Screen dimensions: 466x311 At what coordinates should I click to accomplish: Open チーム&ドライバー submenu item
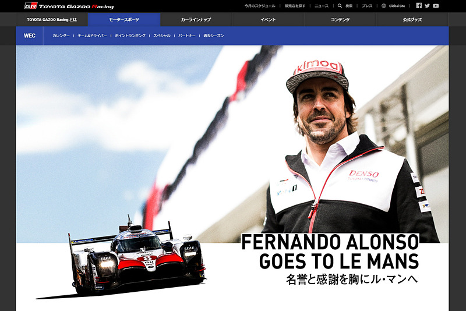[92, 36]
